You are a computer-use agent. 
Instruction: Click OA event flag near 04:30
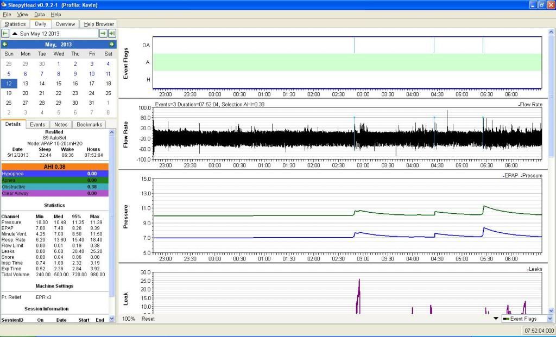point(434,45)
